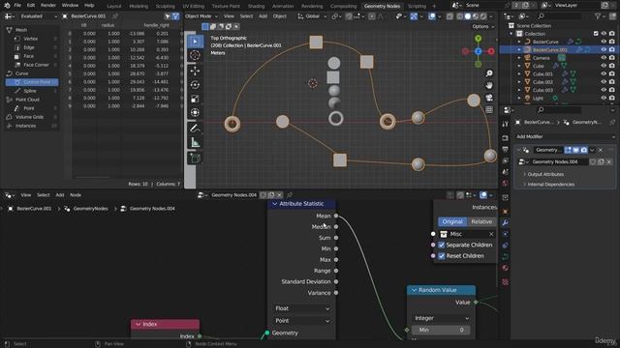Screen dimensions: 620x348
Task: Open the Global transform orientation dropdown
Action: coord(312,16)
